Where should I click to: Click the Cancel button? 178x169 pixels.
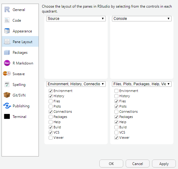tap(138, 164)
